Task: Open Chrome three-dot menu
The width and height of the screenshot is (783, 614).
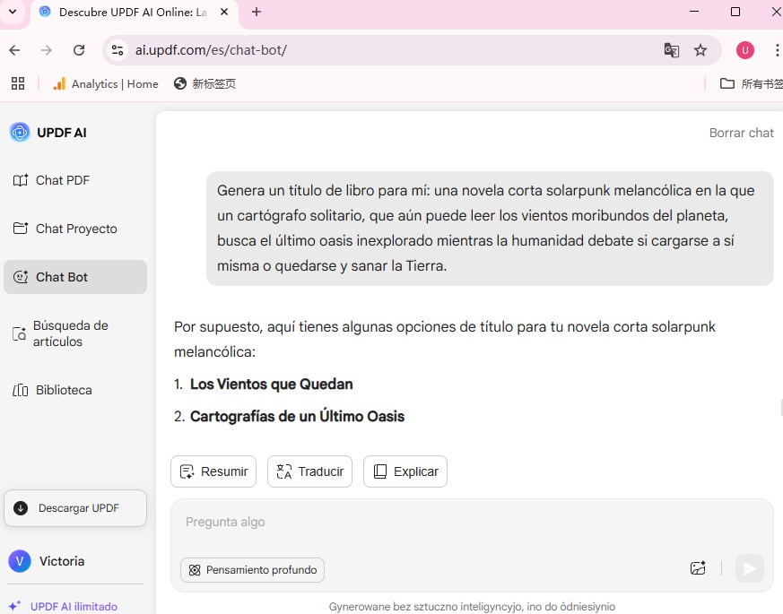Action: 777,50
